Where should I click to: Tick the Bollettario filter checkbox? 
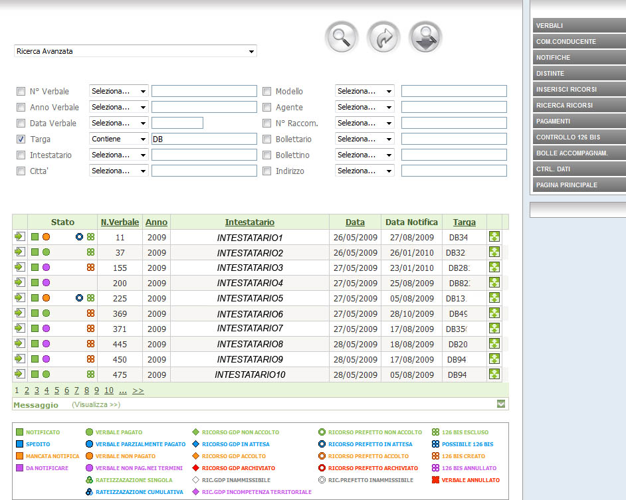point(266,139)
